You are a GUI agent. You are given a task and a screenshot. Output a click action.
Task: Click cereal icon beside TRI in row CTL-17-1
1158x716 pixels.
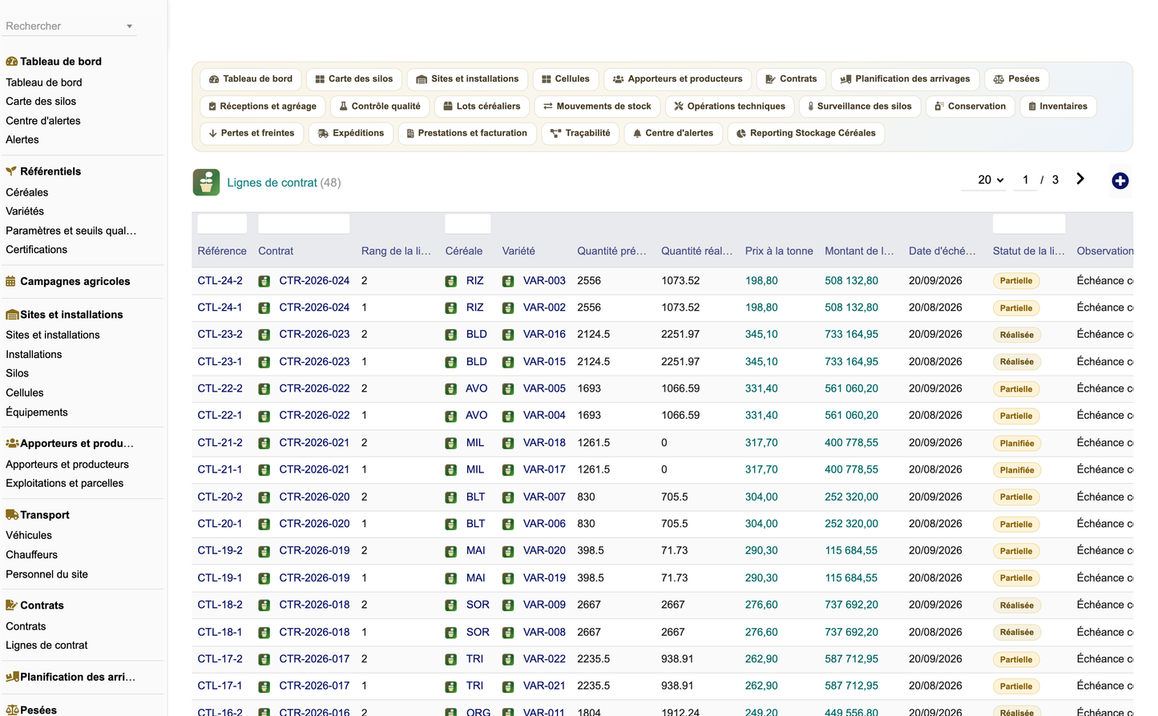pos(451,686)
